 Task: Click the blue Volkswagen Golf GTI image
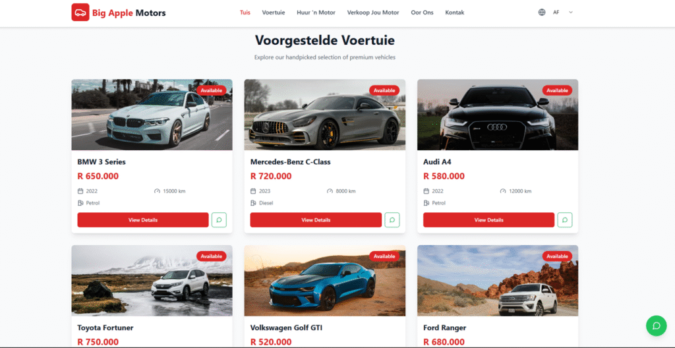324,281
